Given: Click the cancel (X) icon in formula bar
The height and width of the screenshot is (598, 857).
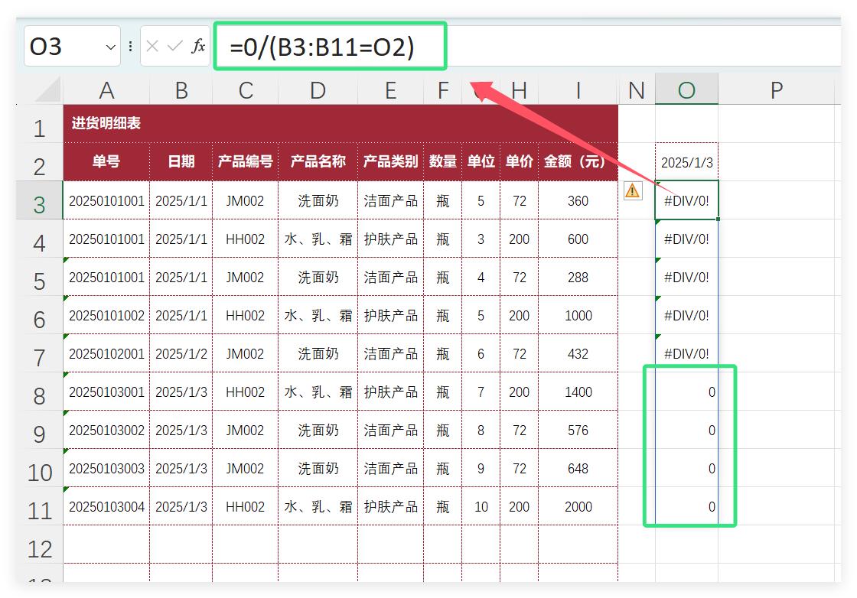Looking at the screenshot, I should tap(152, 47).
